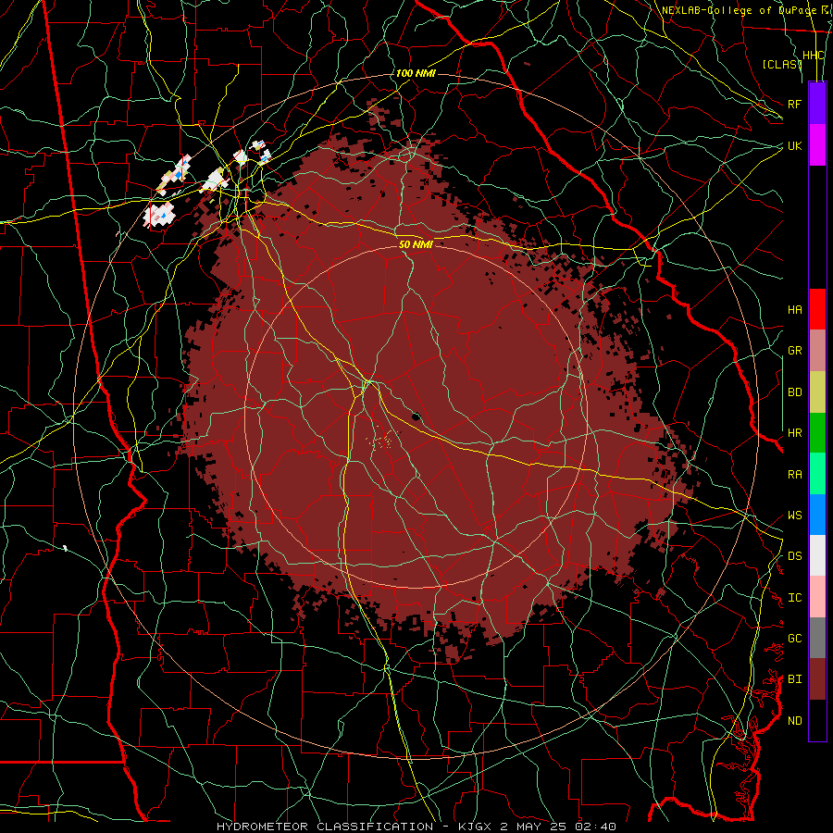Screen dimensions: 833x833
Task: Click the 'KJGX' radar station identifier
Action: pos(477,827)
